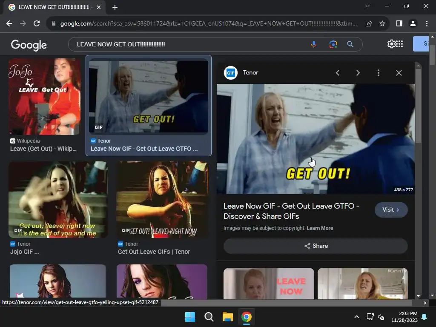Open the Learn More copyright link
The width and height of the screenshot is (436, 327).
320,228
